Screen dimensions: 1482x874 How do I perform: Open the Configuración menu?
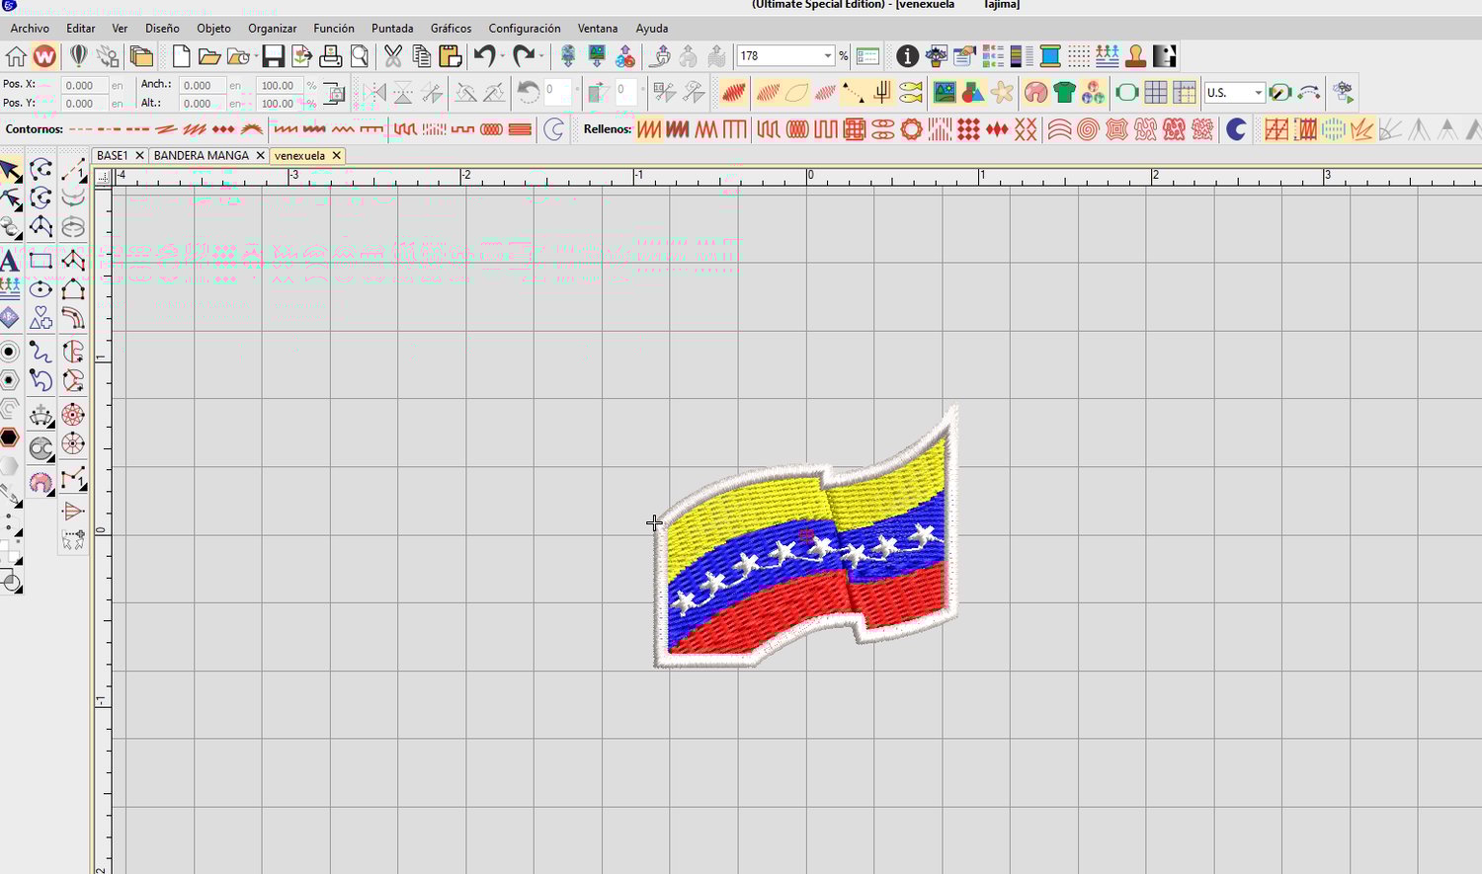click(x=525, y=29)
